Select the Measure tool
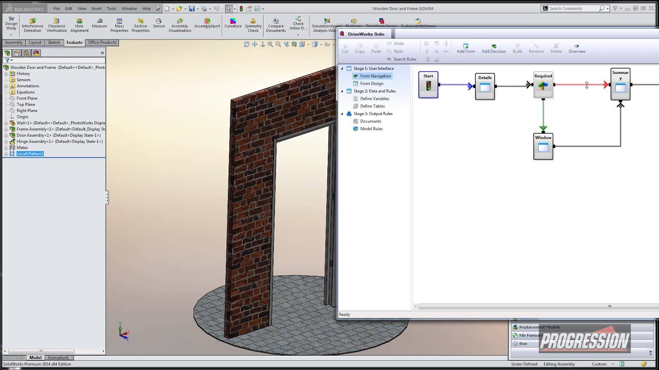The image size is (659, 370). [x=99, y=23]
